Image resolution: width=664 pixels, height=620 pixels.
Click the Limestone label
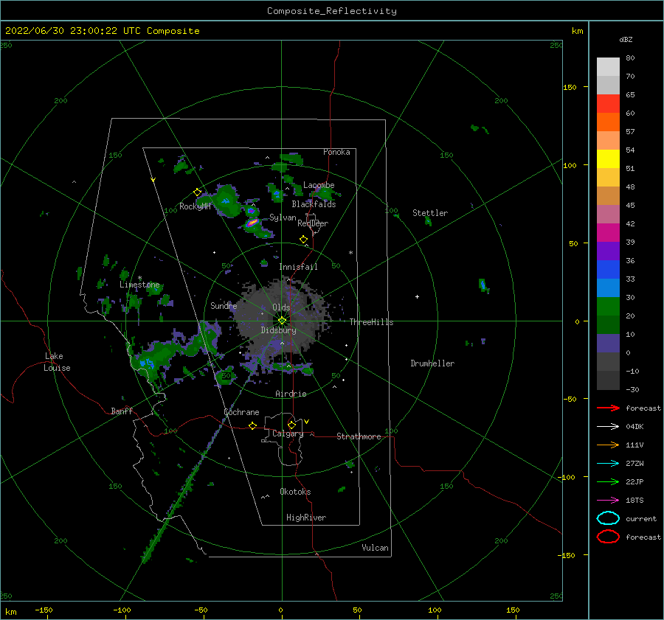click(x=139, y=285)
